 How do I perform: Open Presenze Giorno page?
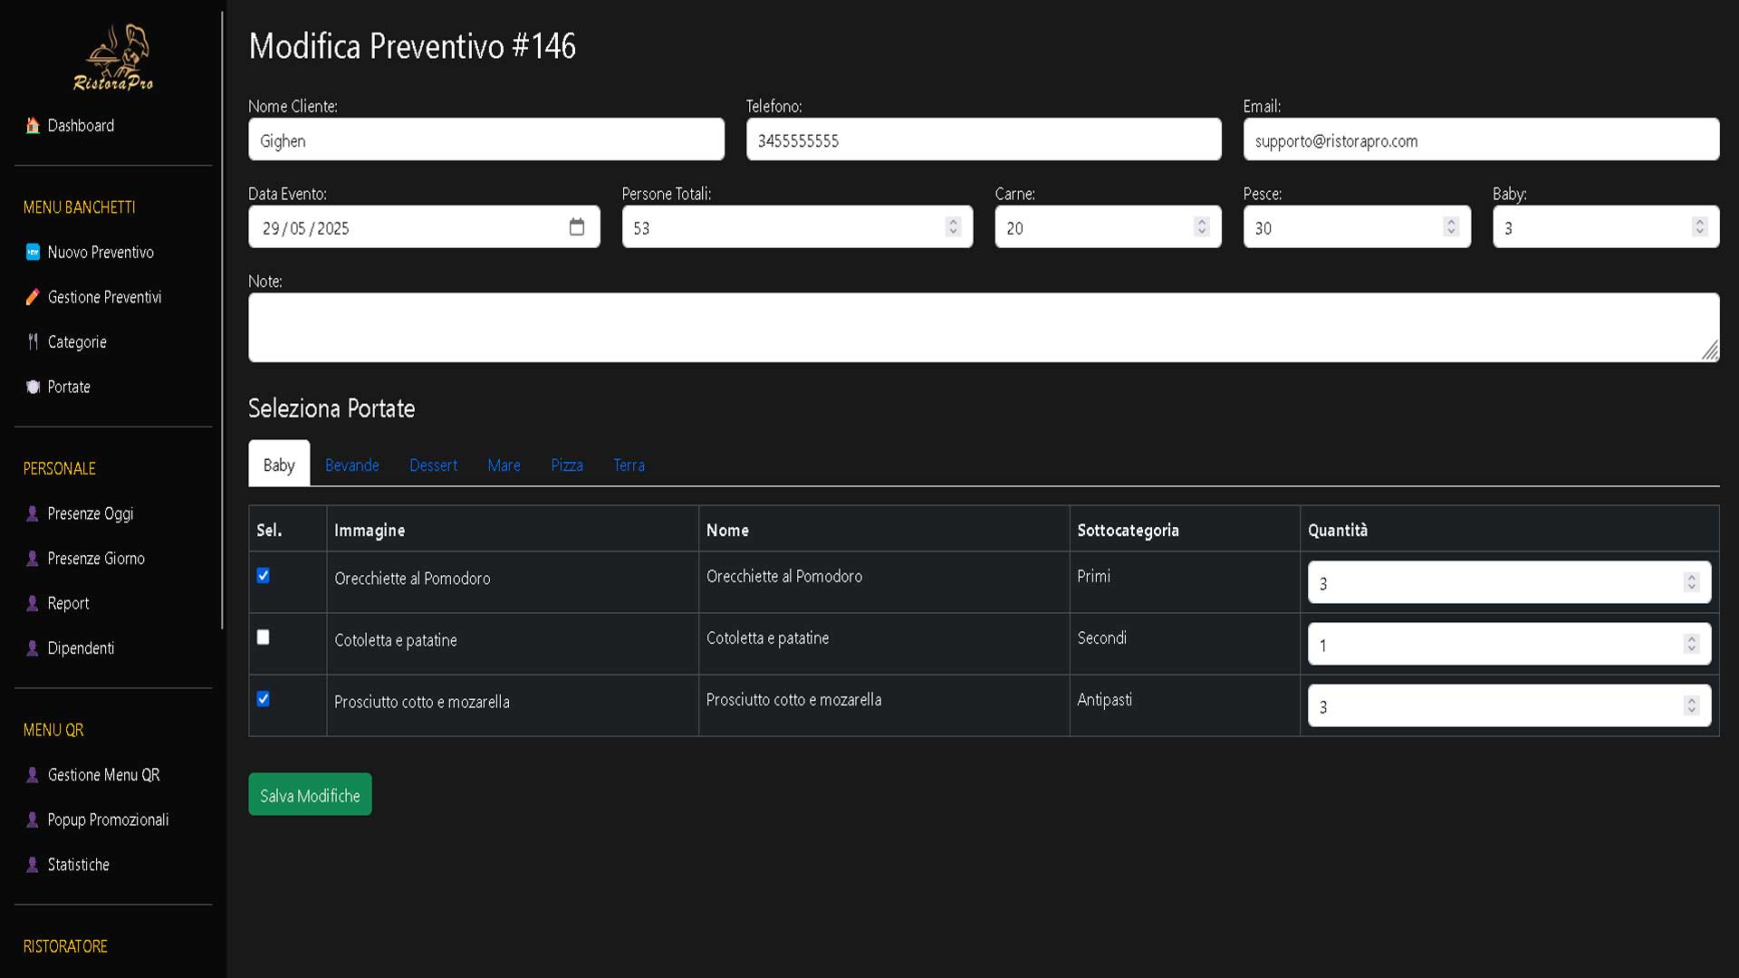click(x=96, y=558)
